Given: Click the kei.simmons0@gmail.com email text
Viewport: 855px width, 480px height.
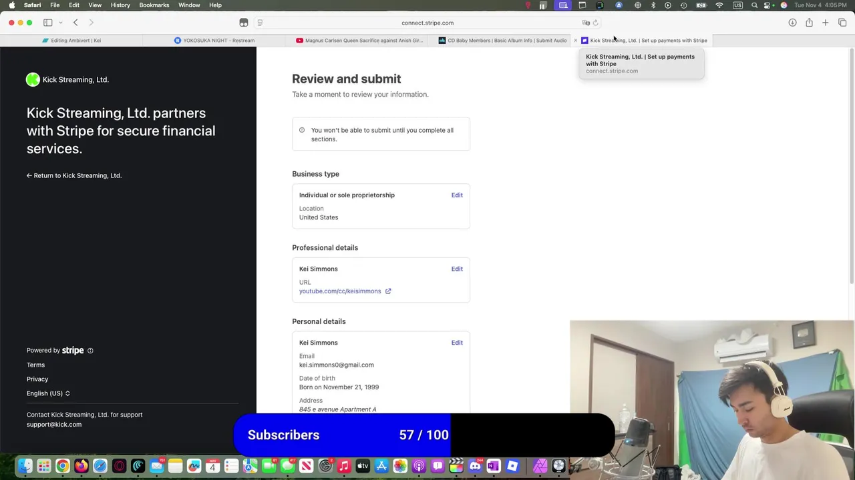Looking at the screenshot, I should (337, 365).
